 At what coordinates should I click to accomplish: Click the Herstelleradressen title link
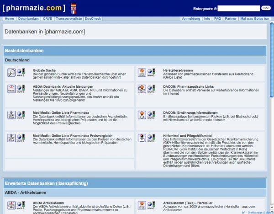(178, 70)
